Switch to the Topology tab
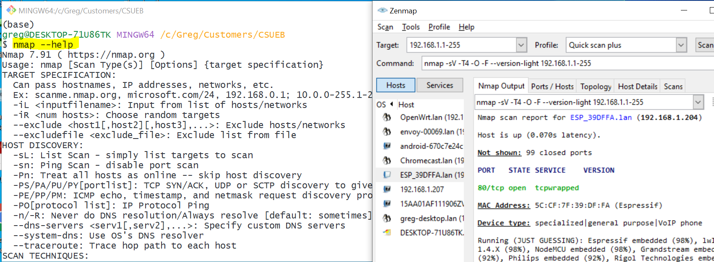Screen dimensions: 714x262 click(596, 87)
